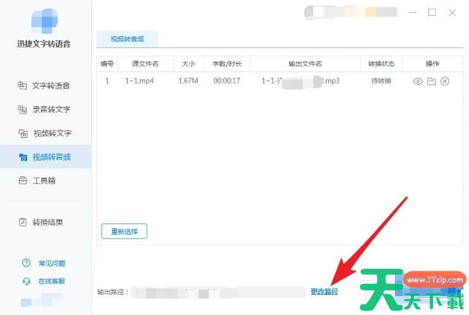469x315 pixels.
Task: Click the 更改路径 link
Action: (x=324, y=292)
